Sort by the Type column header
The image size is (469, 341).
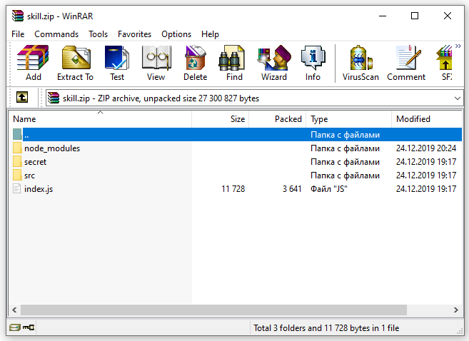pyautogui.click(x=349, y=118)
